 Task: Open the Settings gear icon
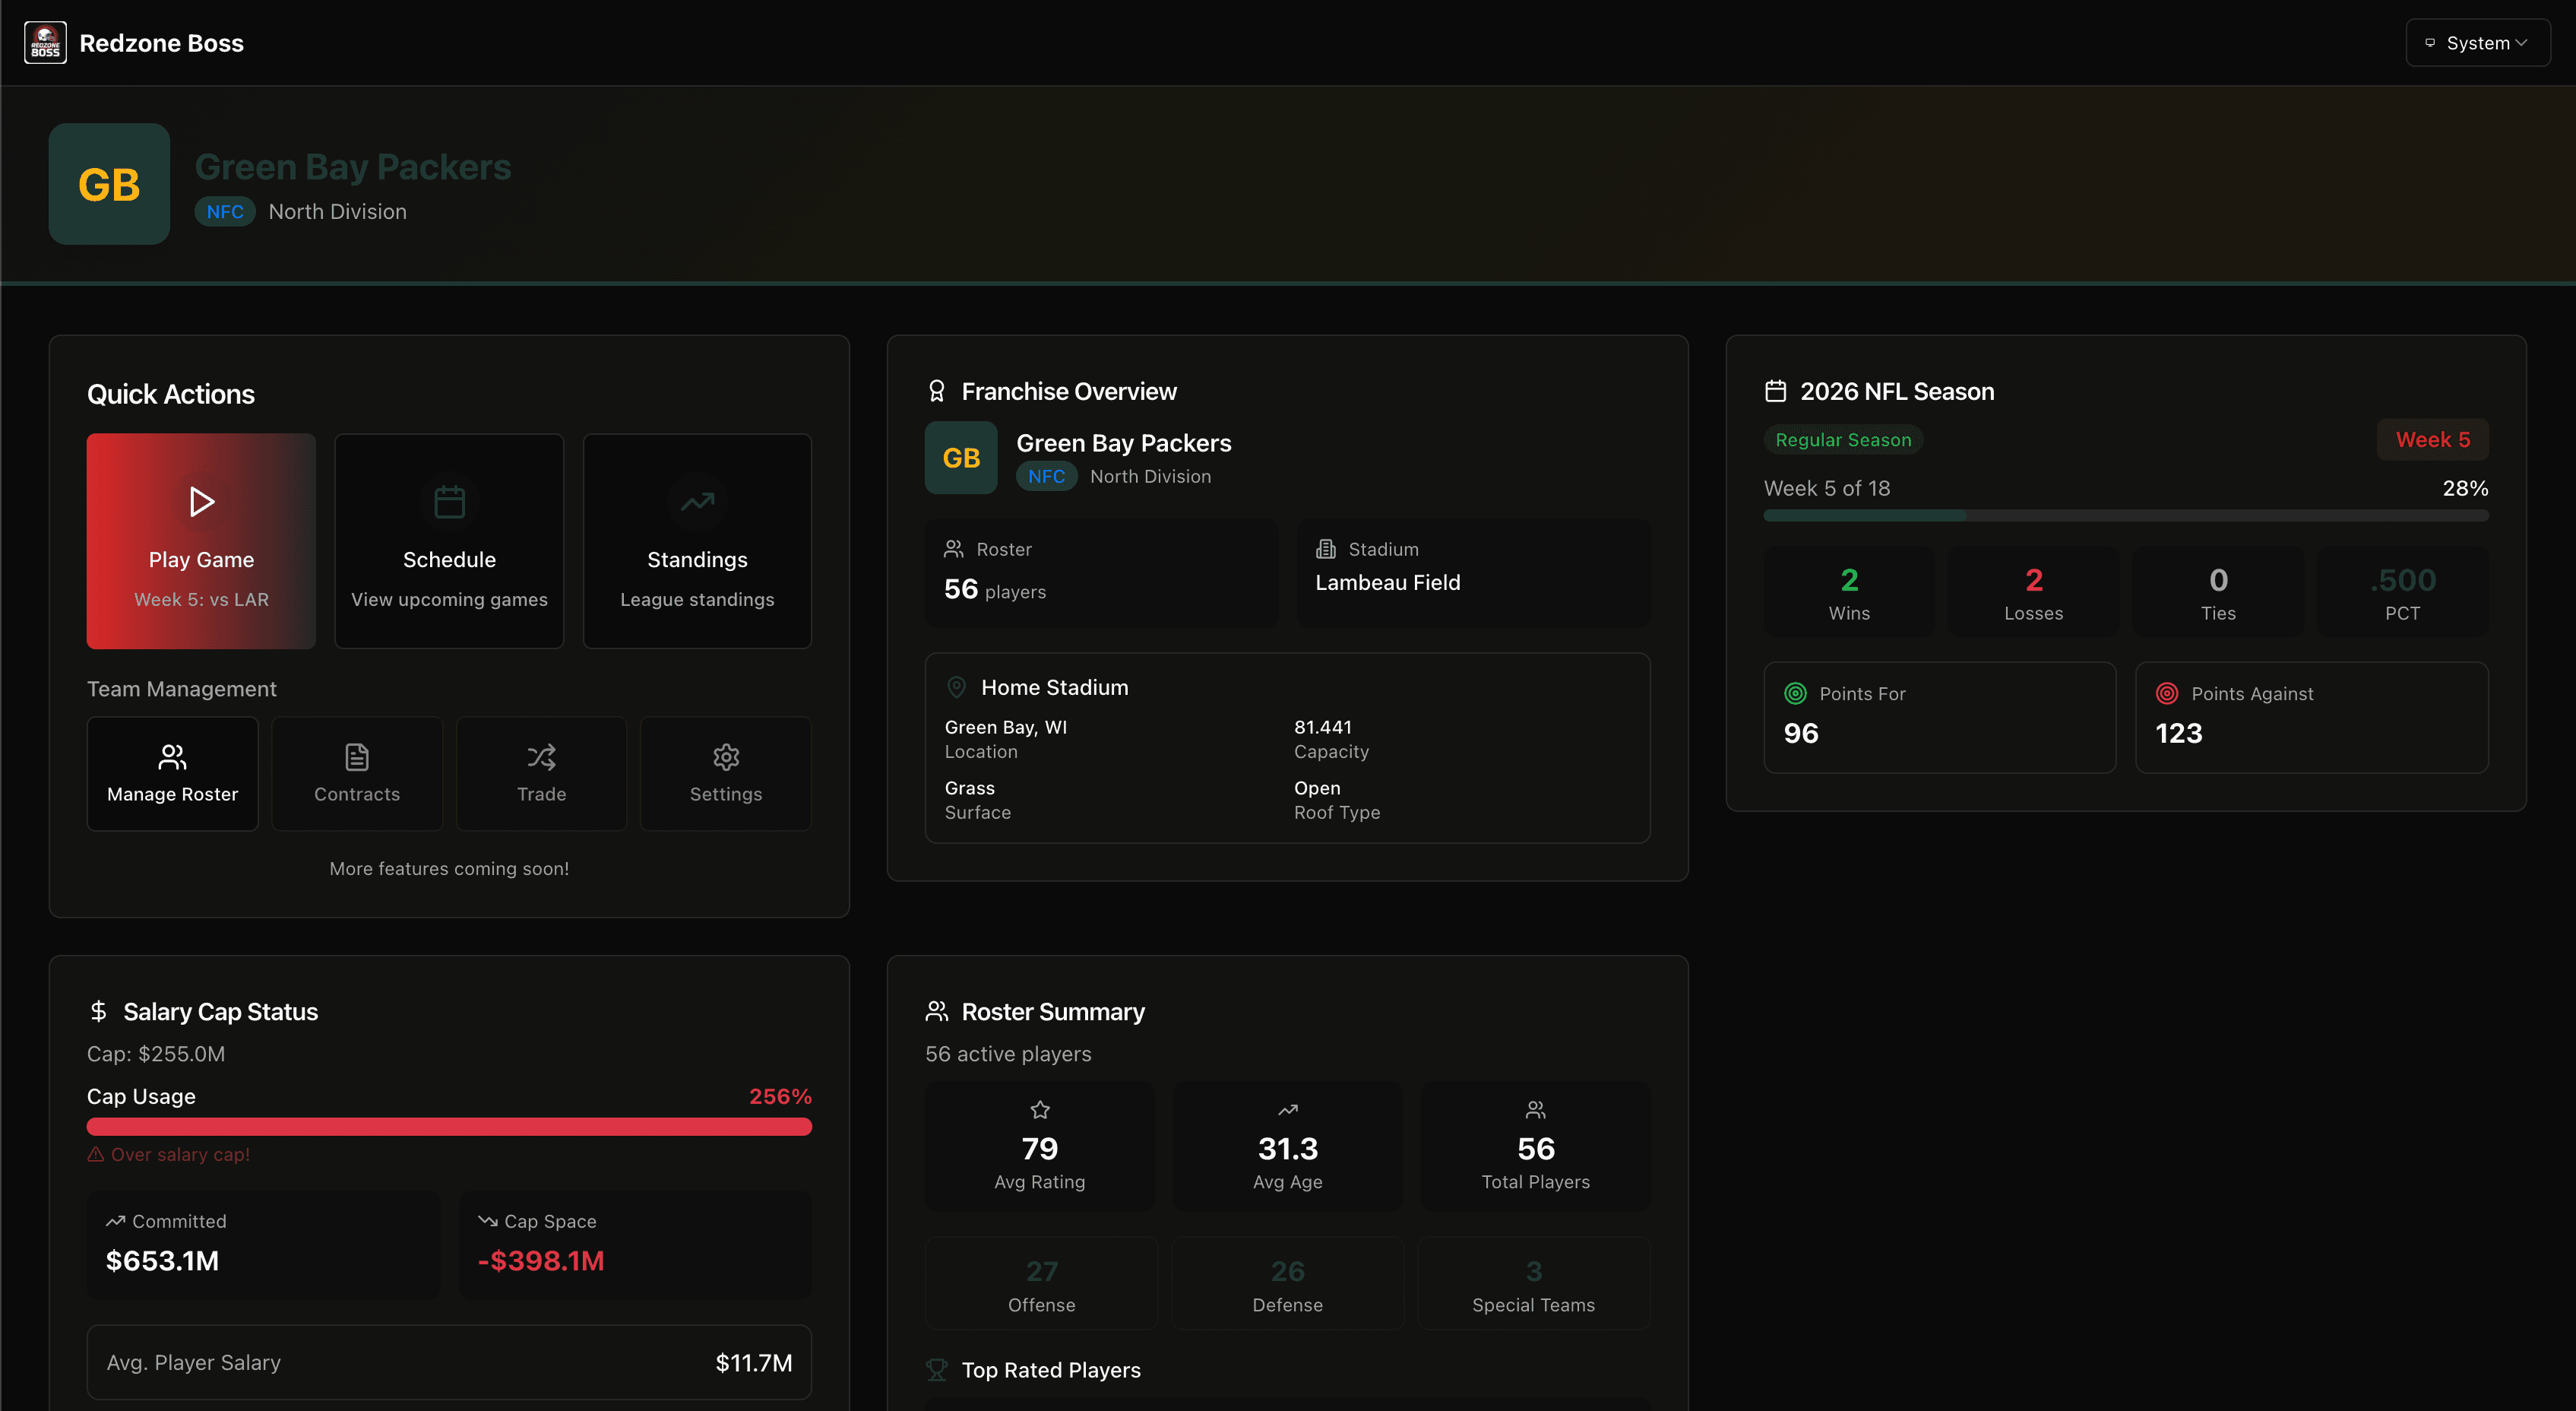(726, 757)
